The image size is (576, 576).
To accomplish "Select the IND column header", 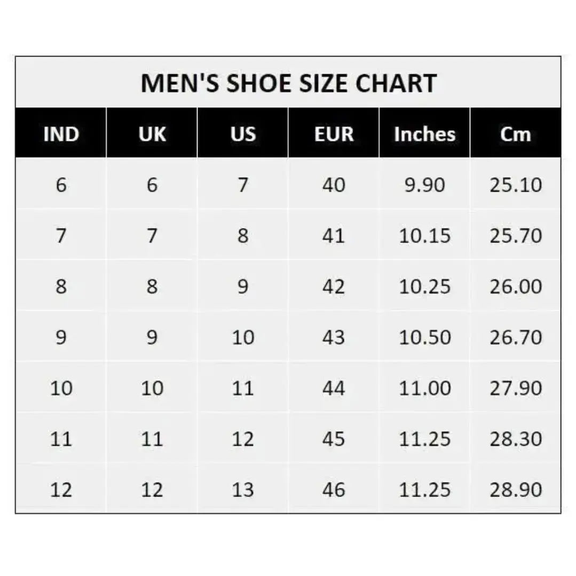I will (61, 134).
